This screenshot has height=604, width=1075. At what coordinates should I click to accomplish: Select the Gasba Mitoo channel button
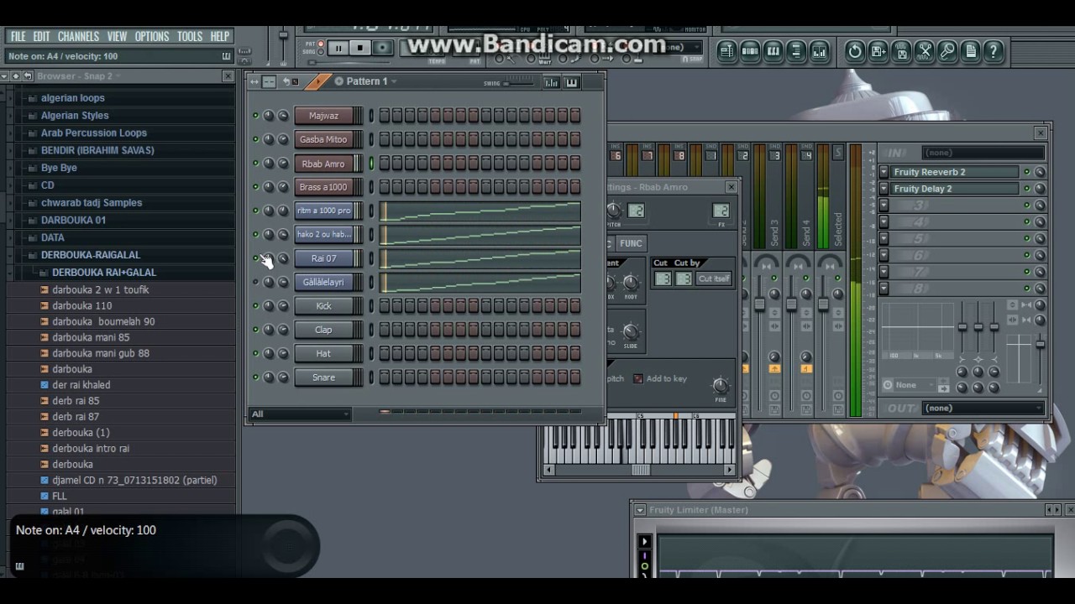[x=323, y=140]
